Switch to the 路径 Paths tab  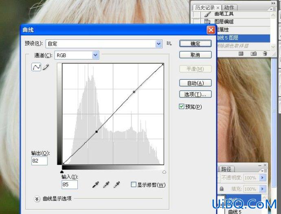[226, 169]
